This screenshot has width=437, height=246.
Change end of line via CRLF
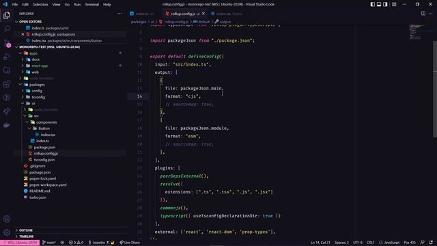[370, 243]
